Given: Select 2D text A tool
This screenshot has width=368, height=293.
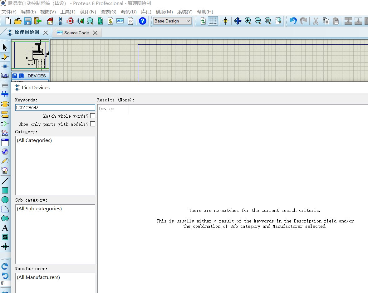Looking at the screenshot, I should 5,228.
